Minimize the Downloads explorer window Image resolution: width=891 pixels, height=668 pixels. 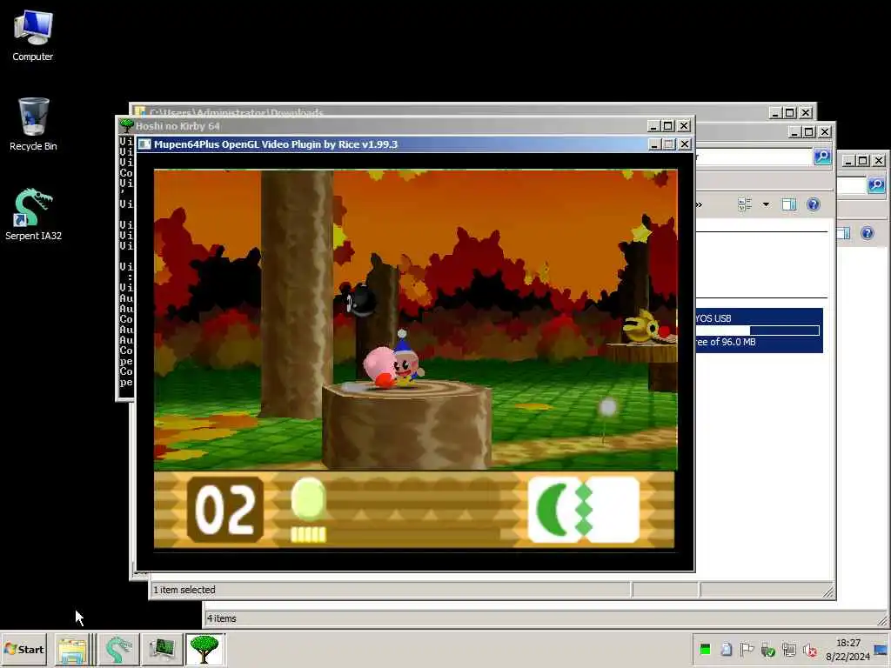(x=775, y=112)
